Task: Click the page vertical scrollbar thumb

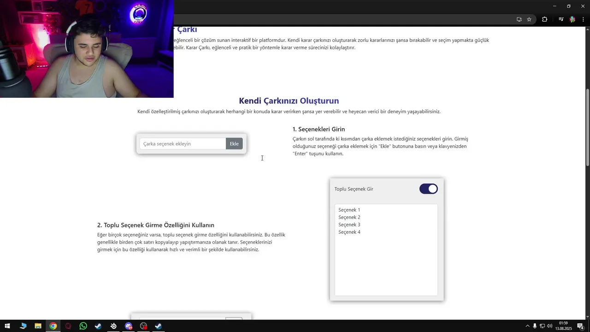Action: 587,128
